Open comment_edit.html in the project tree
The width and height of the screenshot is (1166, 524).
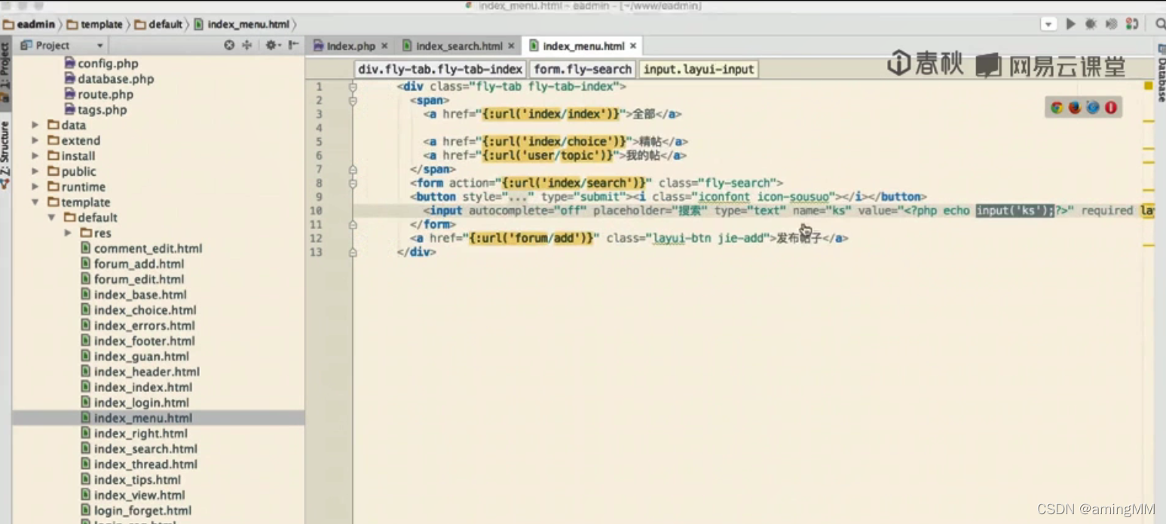click(x=142, y=249)
